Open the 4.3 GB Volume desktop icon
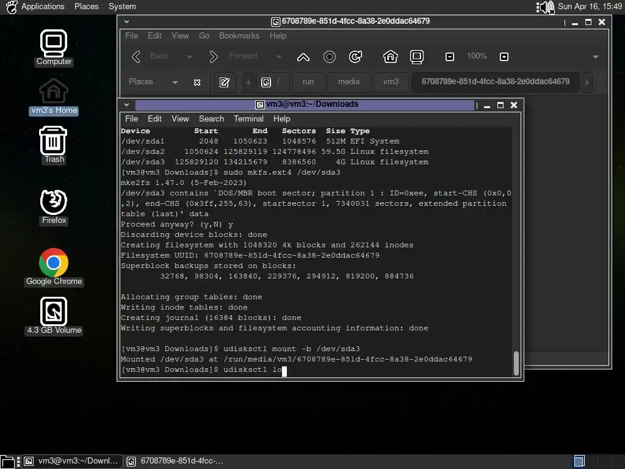 [x=54, y=316]
